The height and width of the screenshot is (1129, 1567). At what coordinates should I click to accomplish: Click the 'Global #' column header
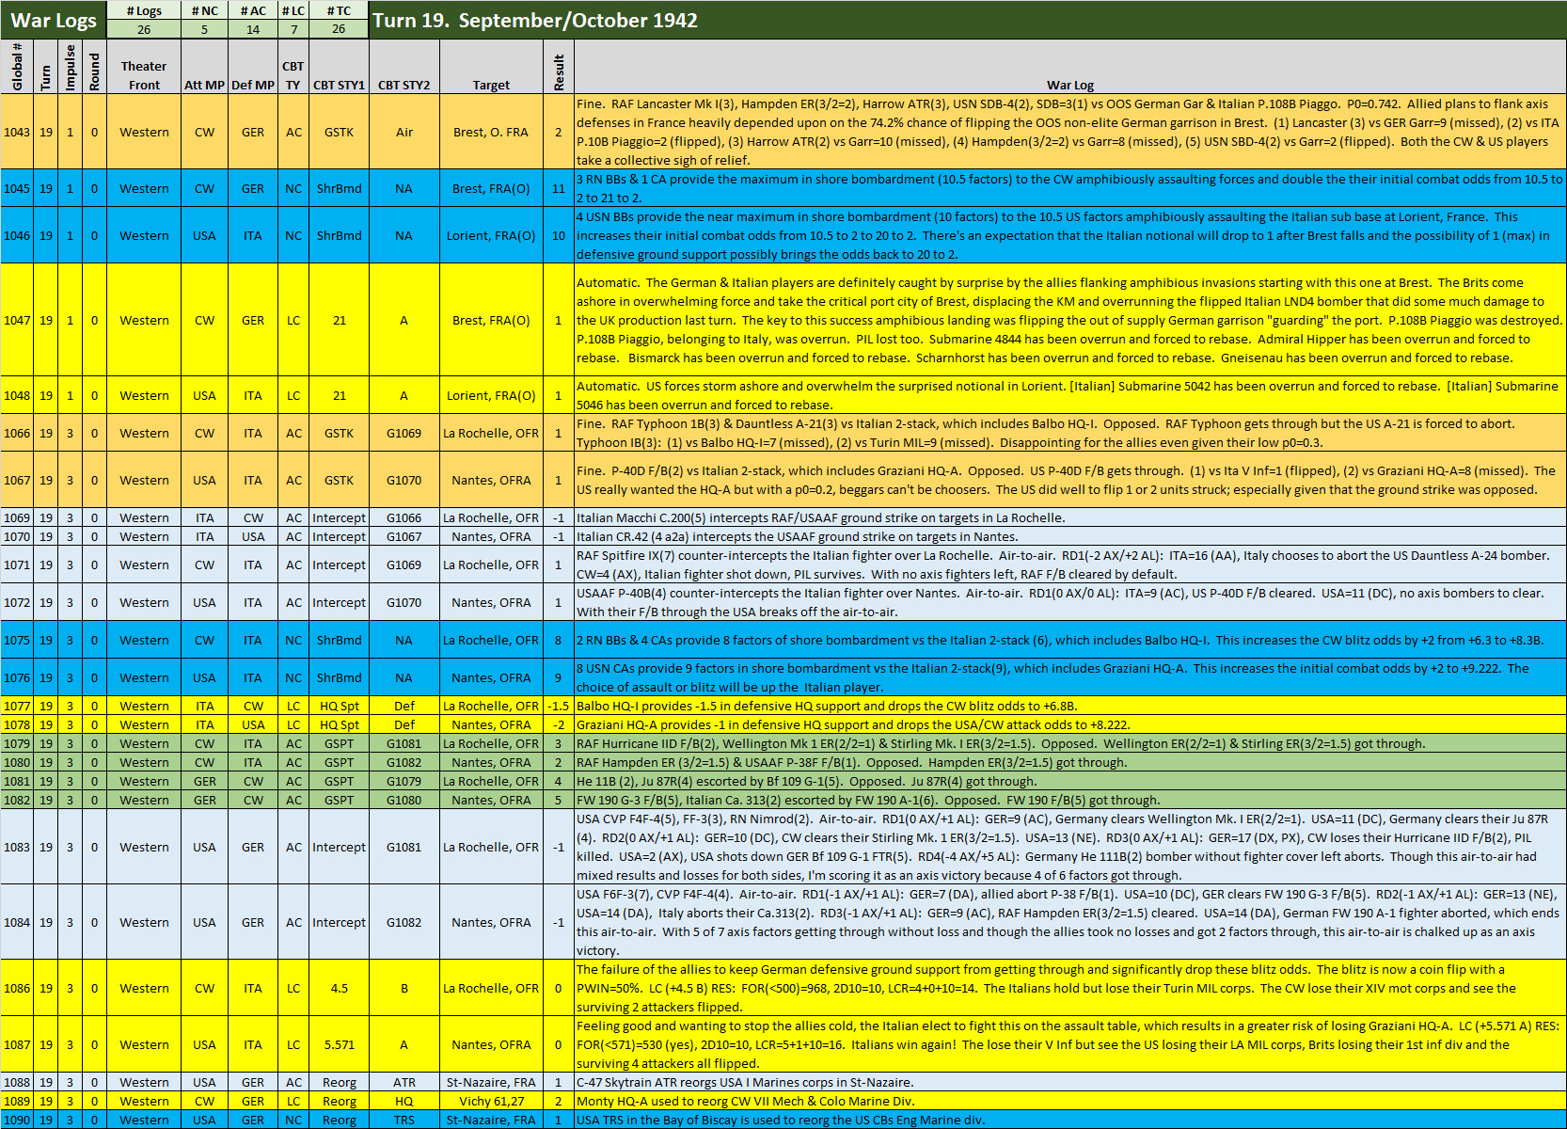[x=17, y=66]
